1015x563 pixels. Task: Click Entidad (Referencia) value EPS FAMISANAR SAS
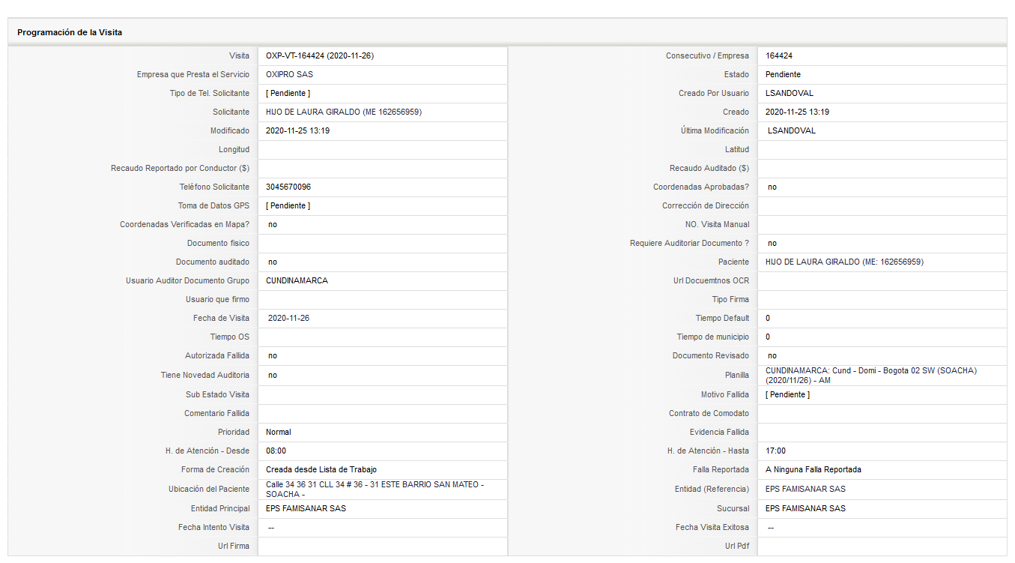805,490
